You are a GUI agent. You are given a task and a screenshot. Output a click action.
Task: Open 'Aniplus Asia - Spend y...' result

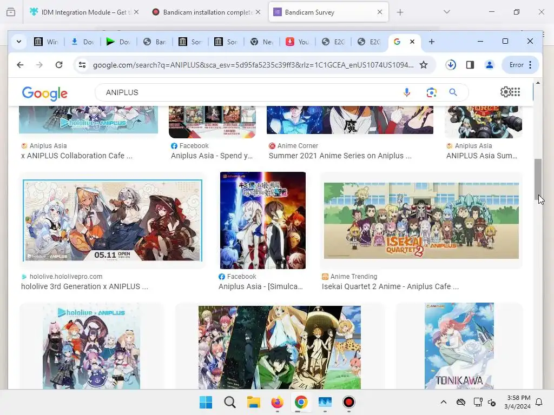click(212, 156)
